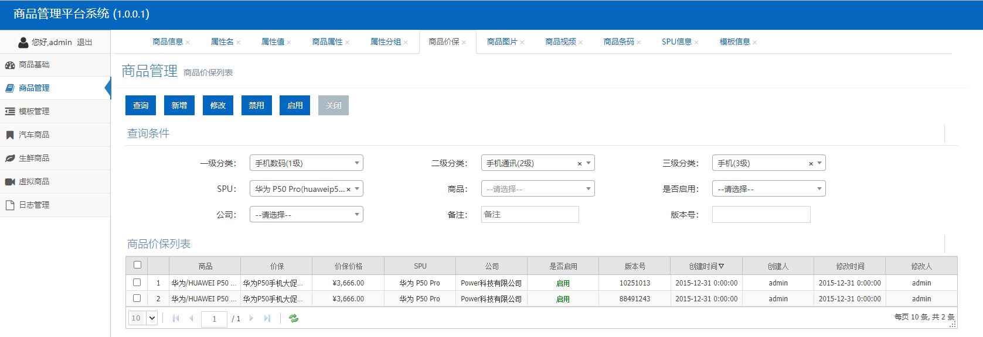Switch to the 商品图片 tab
The image size is (983, 337).
pos(502,42)
